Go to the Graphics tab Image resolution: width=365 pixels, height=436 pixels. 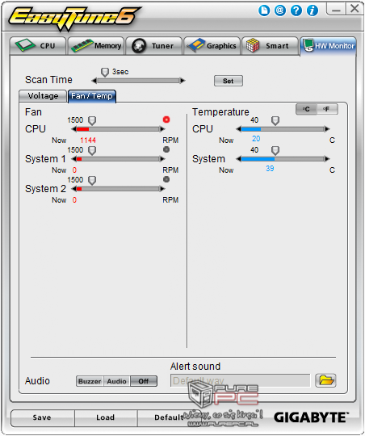pos(212,45)
